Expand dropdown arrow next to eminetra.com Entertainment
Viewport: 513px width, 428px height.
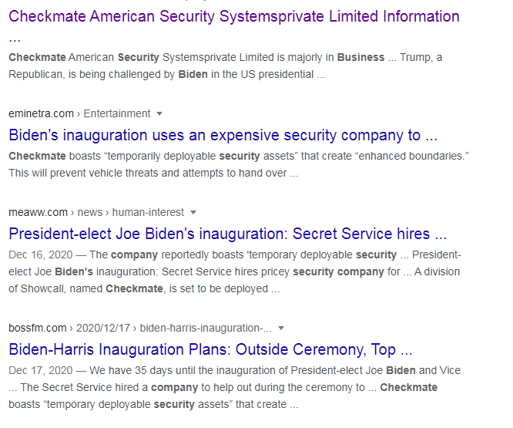tap(159, 113)
